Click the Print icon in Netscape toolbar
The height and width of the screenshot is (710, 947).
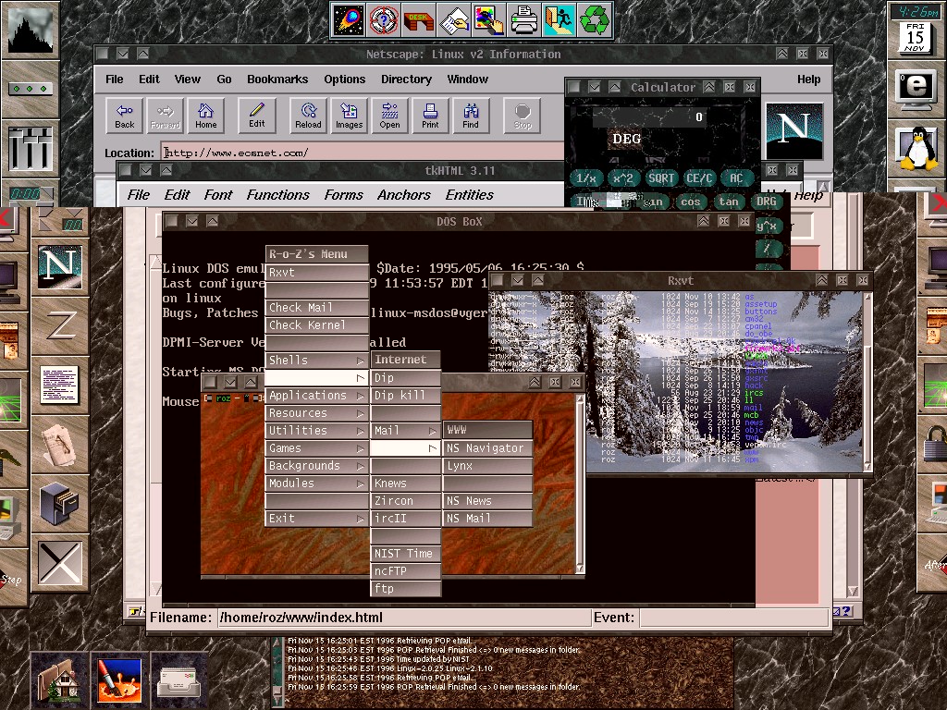(x=430, y=116)
